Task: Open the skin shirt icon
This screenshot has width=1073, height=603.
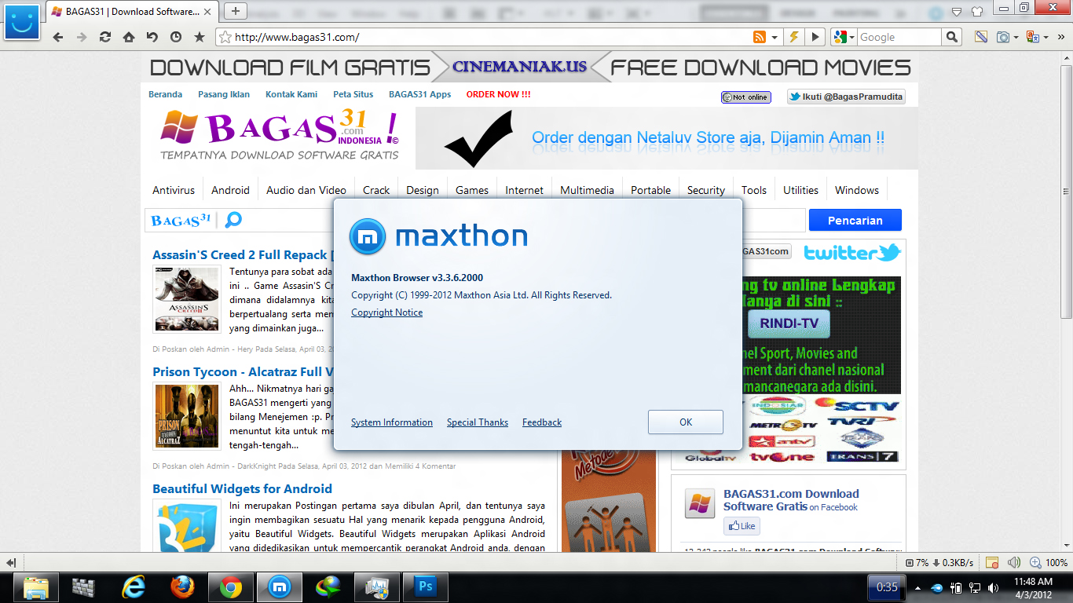Action: click(977, 11)
